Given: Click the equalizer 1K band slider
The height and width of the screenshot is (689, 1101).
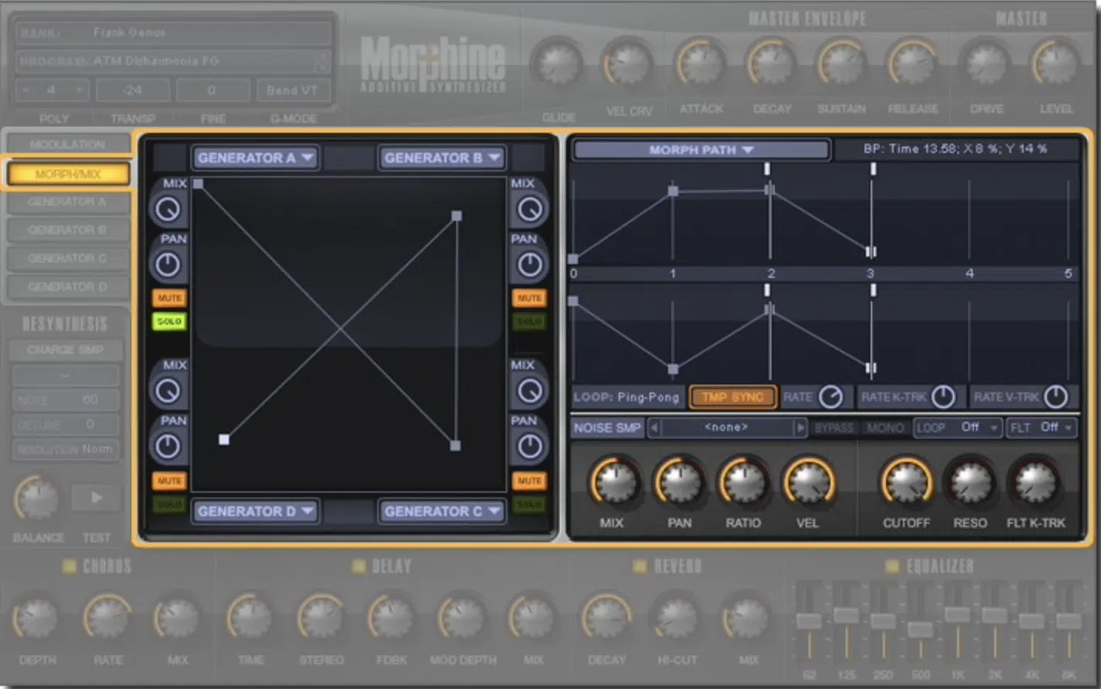Looking at the screenshot, I should (957, 615).
